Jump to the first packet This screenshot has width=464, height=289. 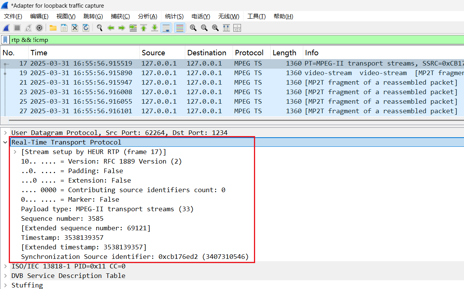[144, 28]
